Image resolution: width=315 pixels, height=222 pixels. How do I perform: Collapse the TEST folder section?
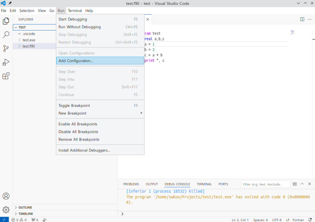16,27
